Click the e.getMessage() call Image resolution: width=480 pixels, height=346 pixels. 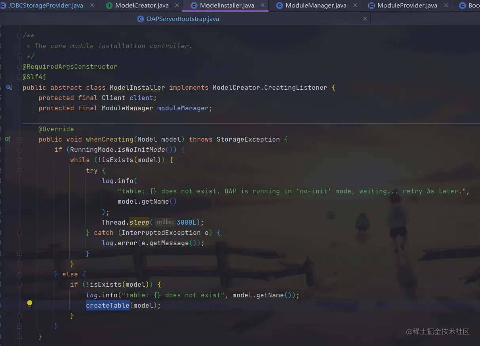tap(169, 243)
